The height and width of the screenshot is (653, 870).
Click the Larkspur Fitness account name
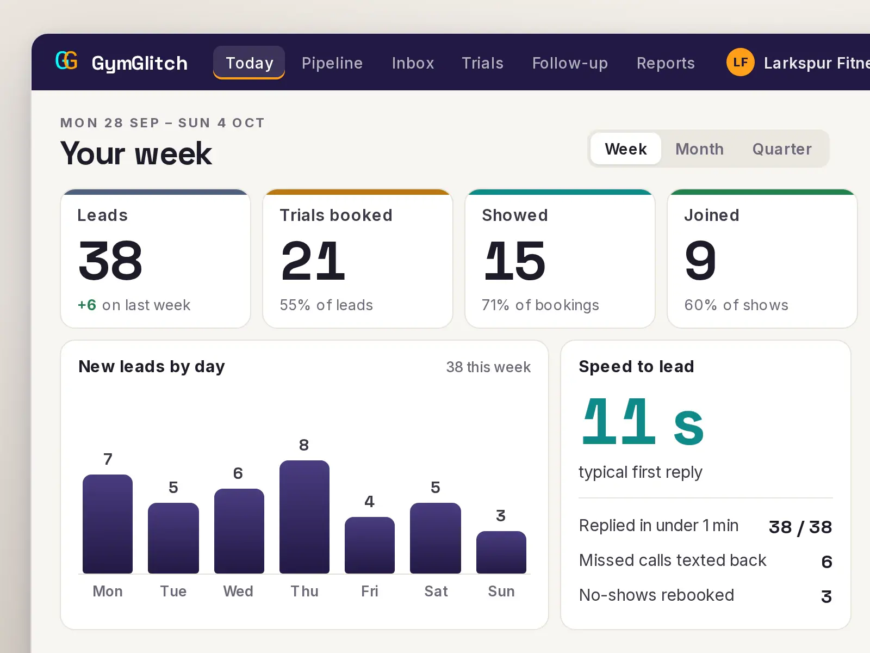point(817,63)
